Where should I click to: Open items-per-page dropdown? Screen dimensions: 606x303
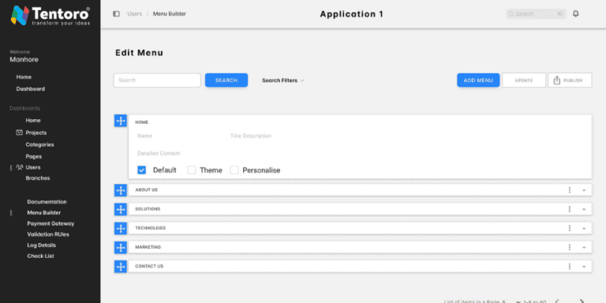pos(518,301)
